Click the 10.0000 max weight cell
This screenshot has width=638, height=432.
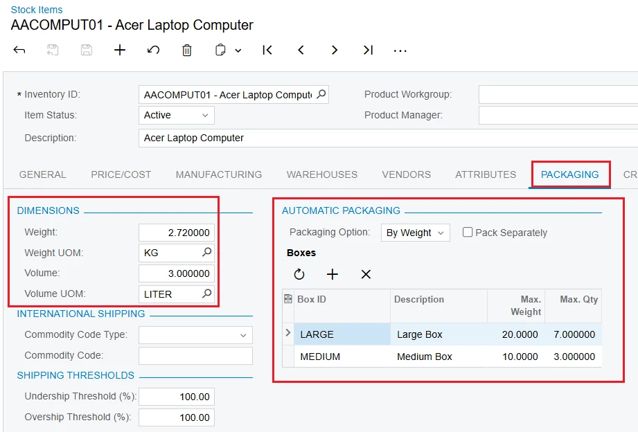516,357
